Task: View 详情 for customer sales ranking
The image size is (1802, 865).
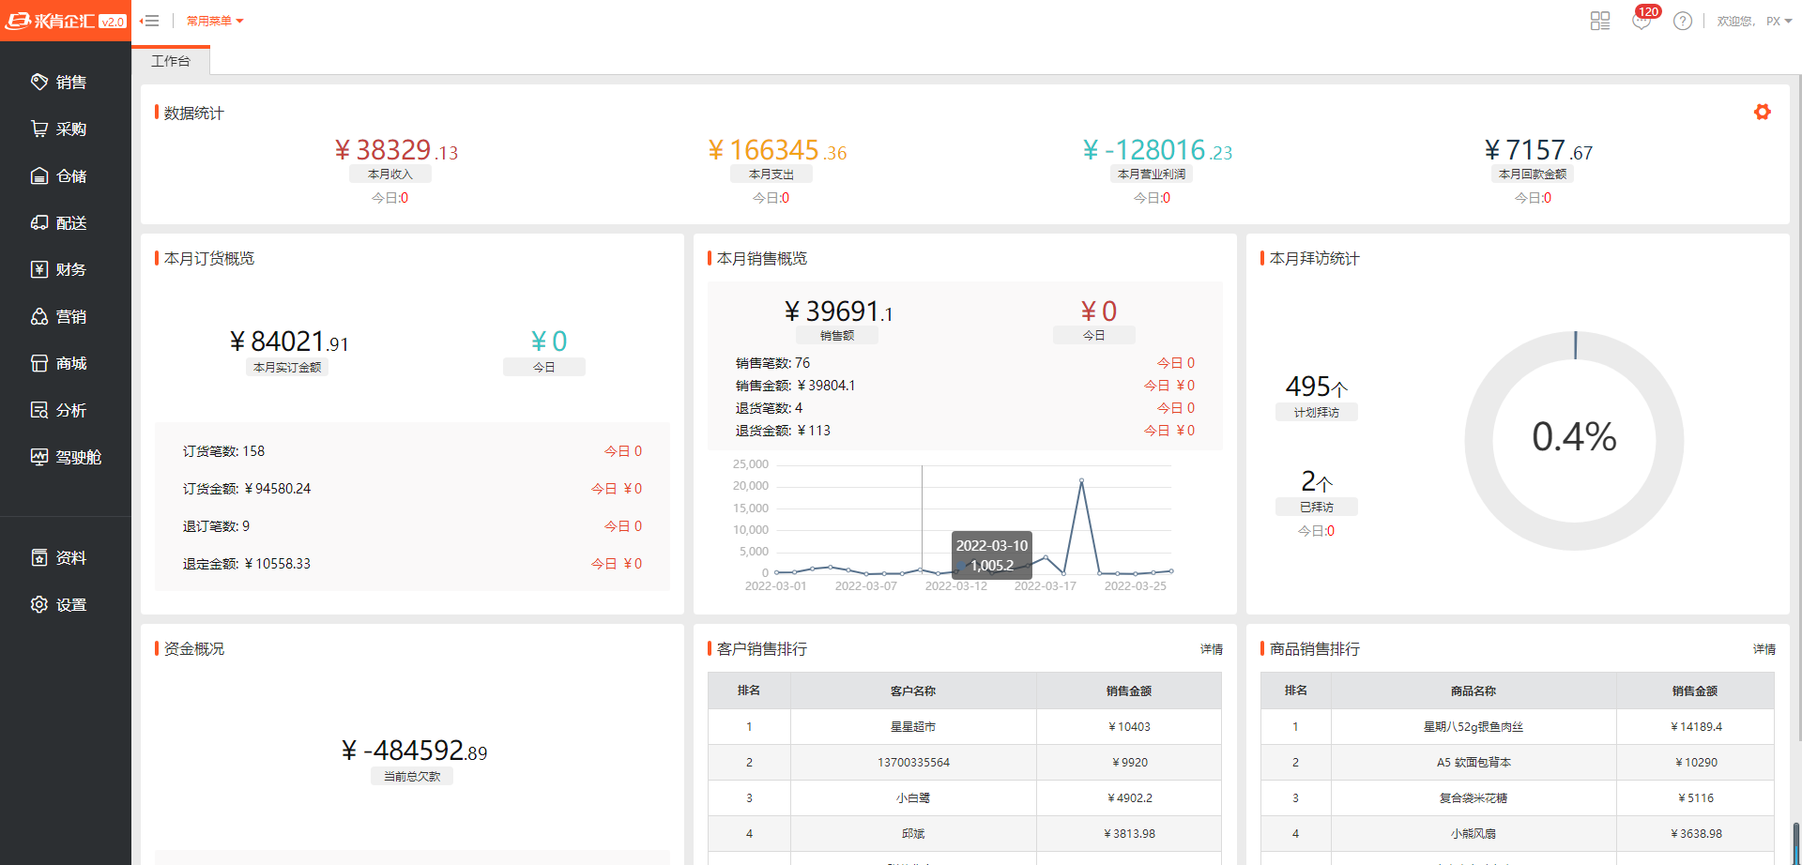Action: click(x=1211, y=649)
